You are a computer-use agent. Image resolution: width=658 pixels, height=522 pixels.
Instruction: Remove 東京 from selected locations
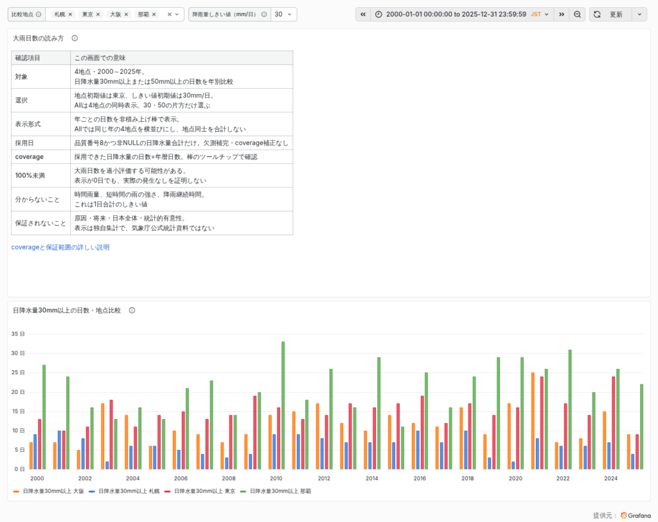click(98, 14)
